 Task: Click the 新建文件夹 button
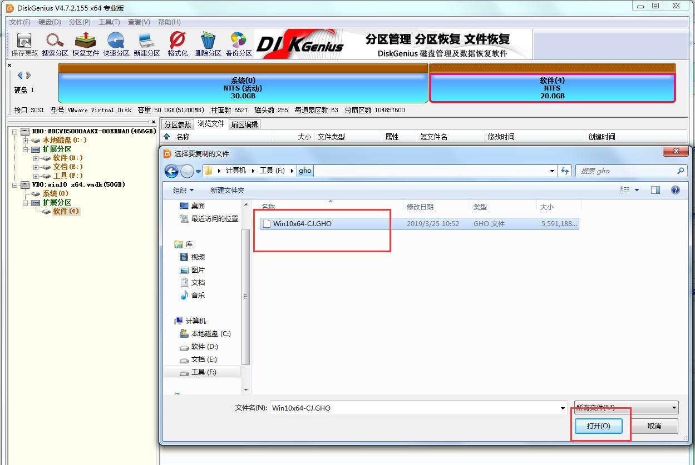pos(227,190)
